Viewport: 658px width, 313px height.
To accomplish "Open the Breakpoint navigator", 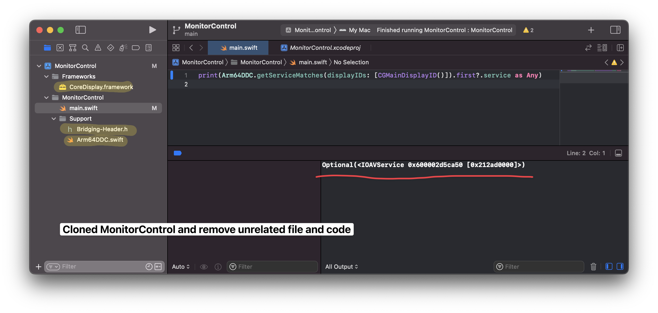I will 136,48.
